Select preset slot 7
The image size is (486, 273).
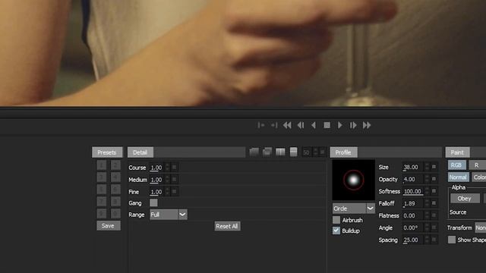(x=101, y=202)
